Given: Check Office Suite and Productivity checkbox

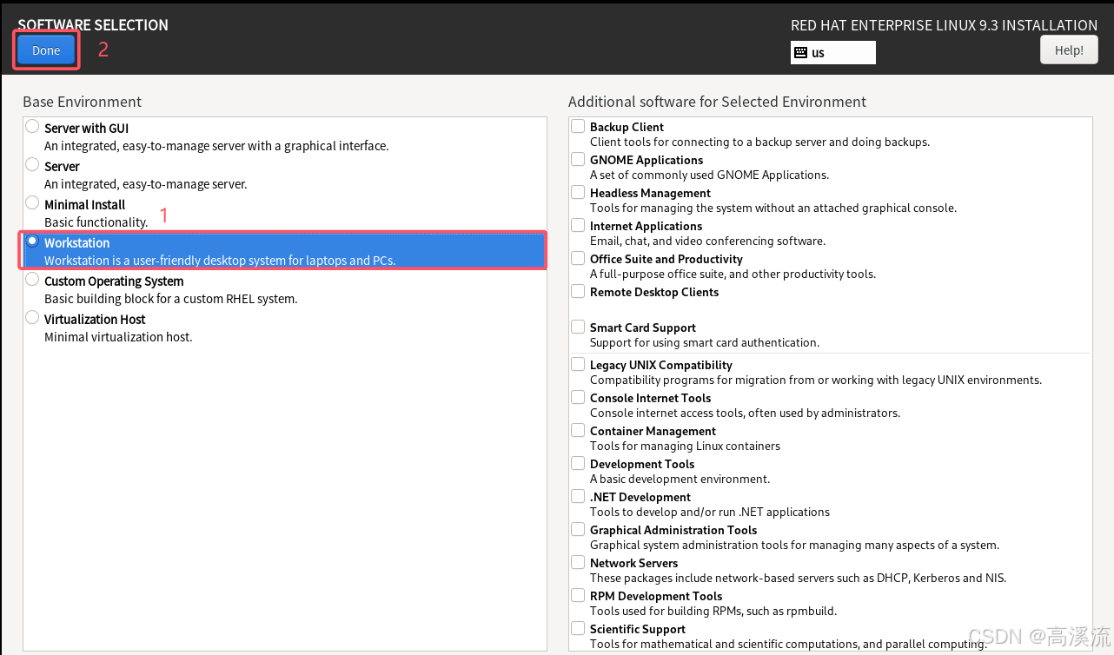Looking at the screenshot, I should coord(578,258).
